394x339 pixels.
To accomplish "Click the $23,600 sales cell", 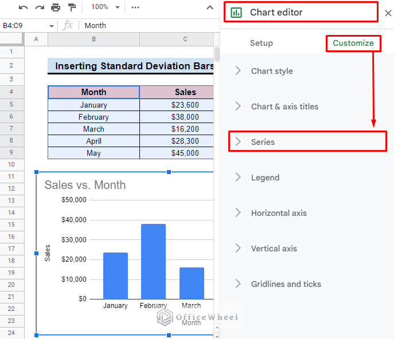I will [177, 105].
